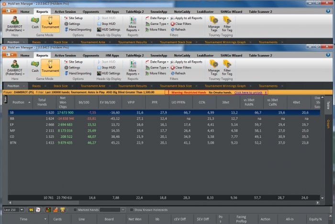The image size is (335, 224).
Task: Click Tournament mode icon in back window
Action: click(50, 23)
